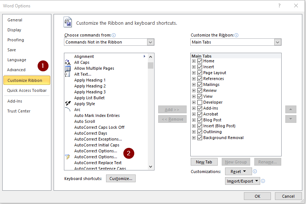The width and height of the screenshot is (306, 204).
Task: Select the Apply Heading 1 command
Action: click(x=90, y=80)
